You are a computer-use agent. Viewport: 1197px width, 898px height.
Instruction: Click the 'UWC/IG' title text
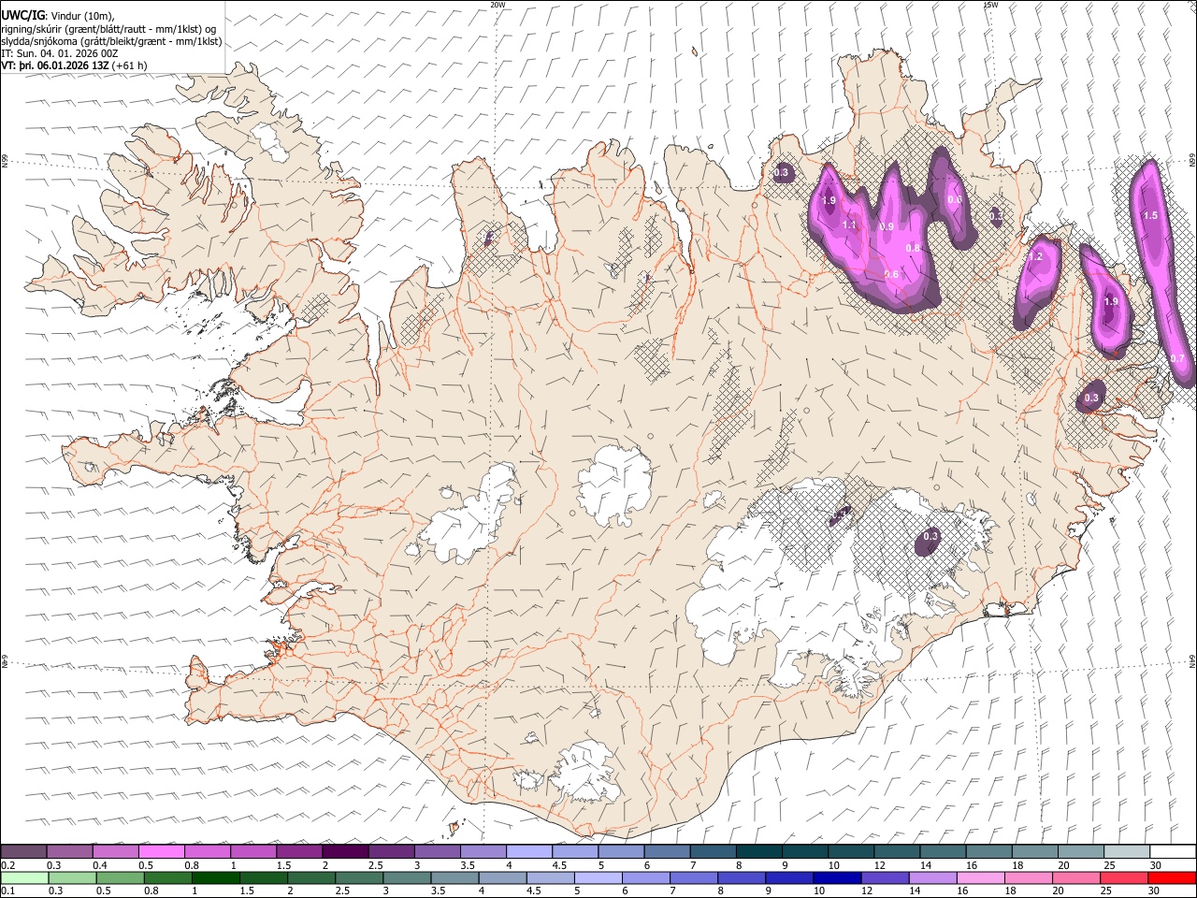tap(22, 17)
